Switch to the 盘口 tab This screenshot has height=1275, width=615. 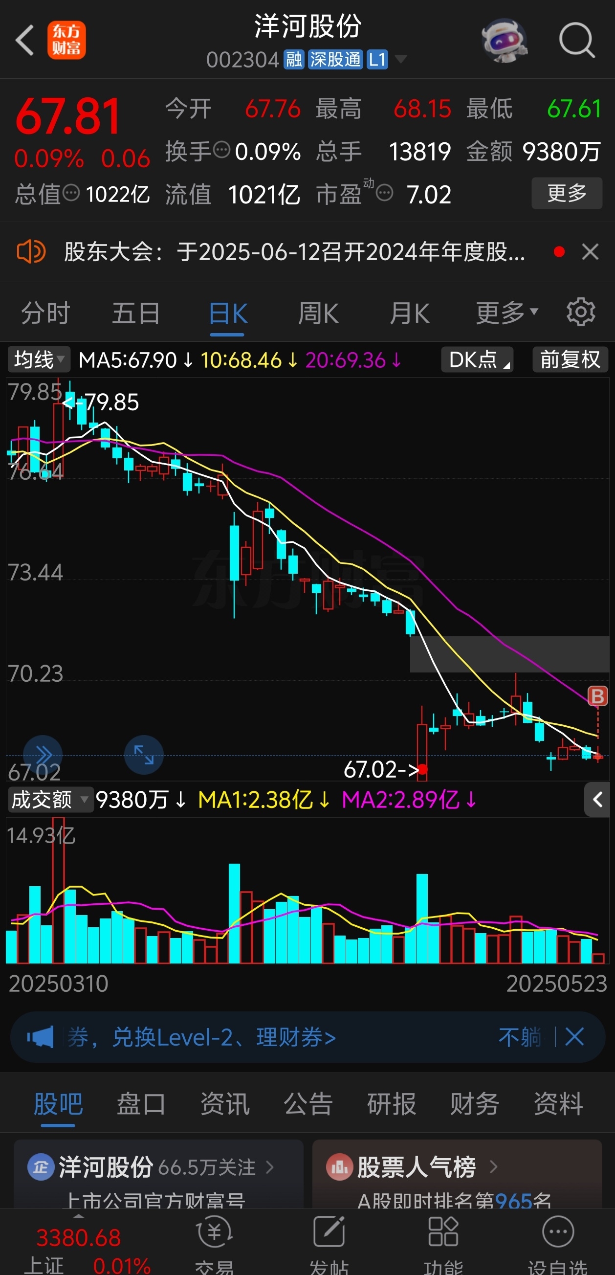[x=141, y=1105]
